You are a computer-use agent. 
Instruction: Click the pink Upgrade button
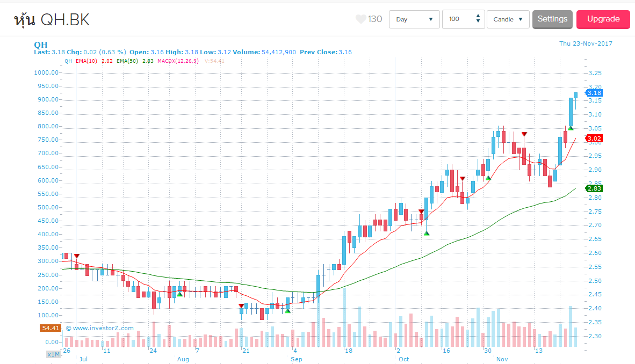coord(603,19)
